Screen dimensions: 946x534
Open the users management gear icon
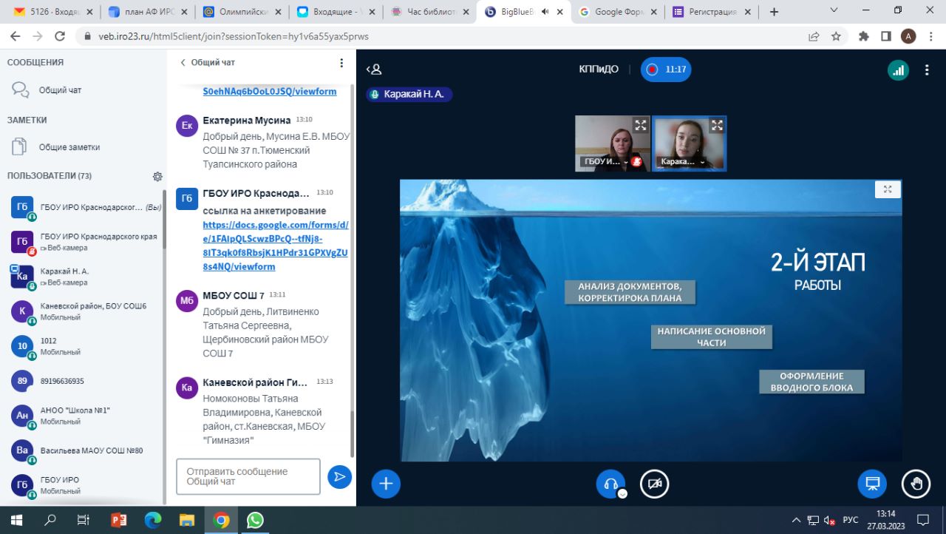pyautogui.click(x=157, y=177)
